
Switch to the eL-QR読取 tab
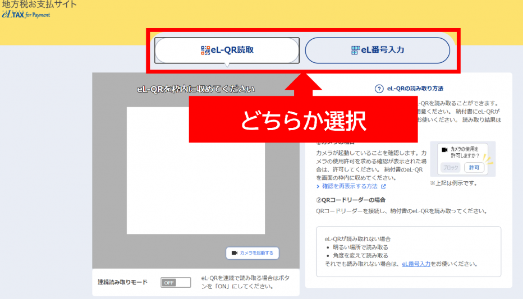227,50
